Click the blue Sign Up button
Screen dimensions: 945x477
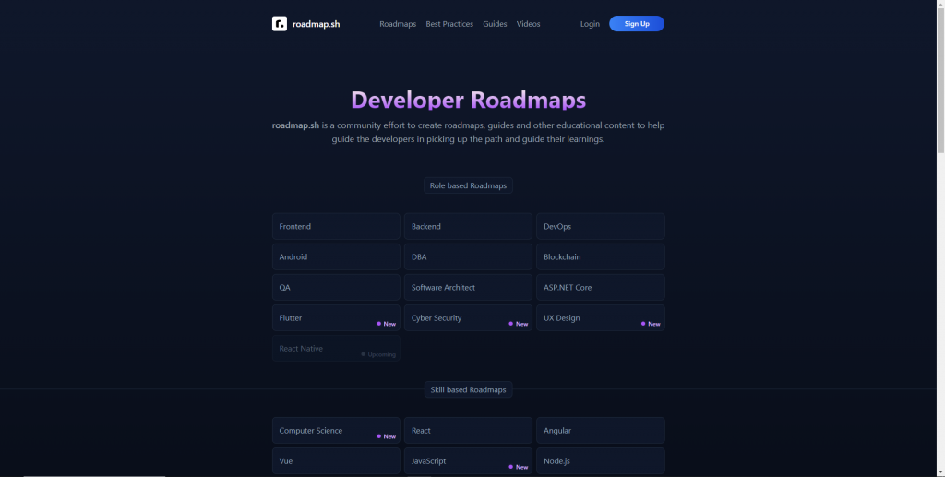(x=637, y=23)
